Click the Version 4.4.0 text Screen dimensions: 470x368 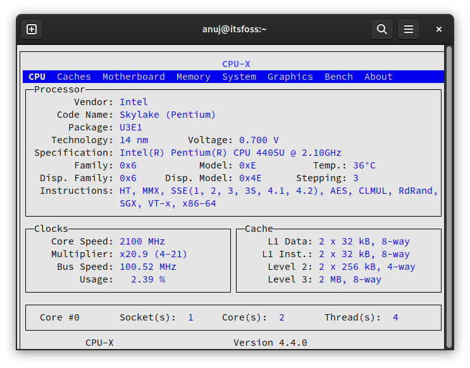tap(270, 343)
